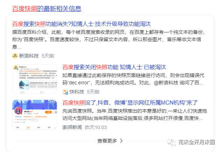
Task: Click the 昨天10:03 timestamp
Action: 96,127
